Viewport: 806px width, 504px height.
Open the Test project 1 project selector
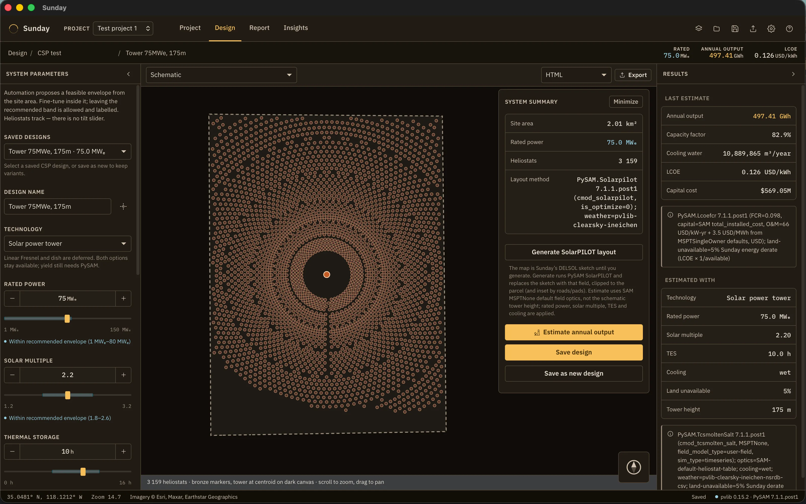pyautogui.click(x=123, y=28)
